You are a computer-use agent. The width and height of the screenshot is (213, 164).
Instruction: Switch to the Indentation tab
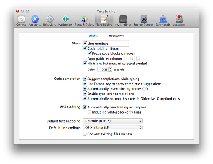pos(116,35)
